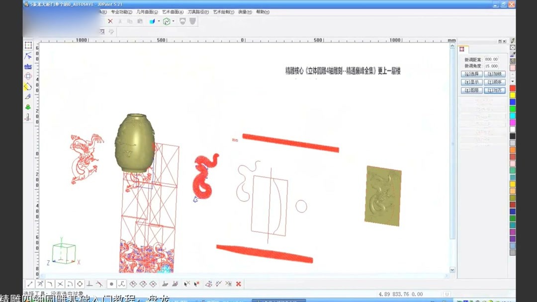
Task: Click the red X cancel icon in top toolbar
Action: [110, 21]
